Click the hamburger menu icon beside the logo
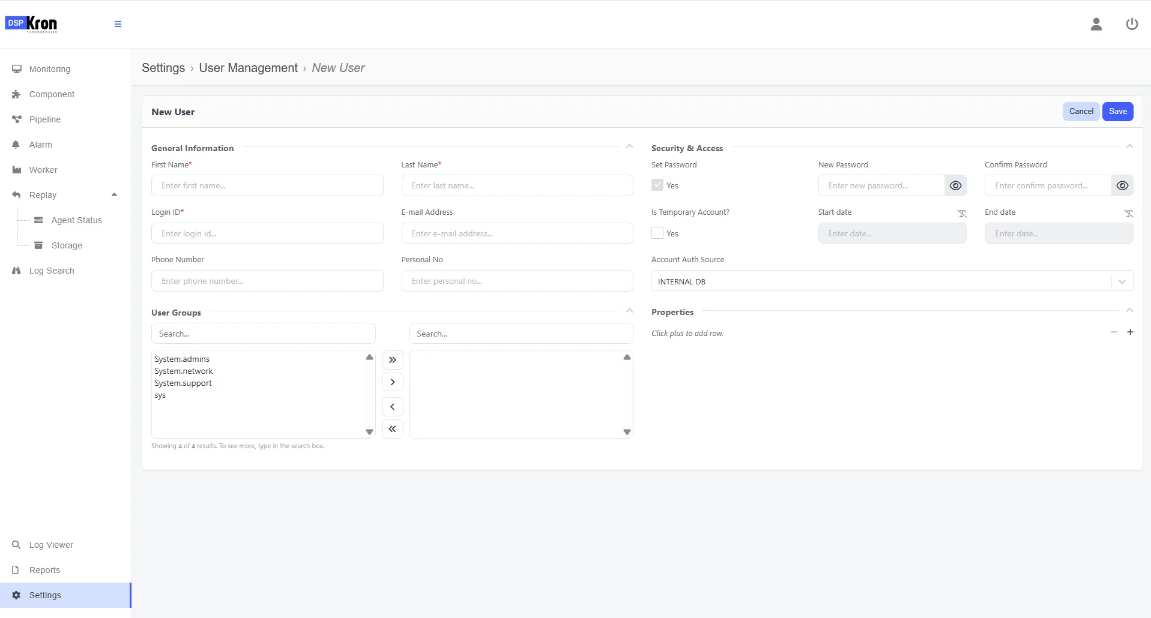 pos(118,24)
